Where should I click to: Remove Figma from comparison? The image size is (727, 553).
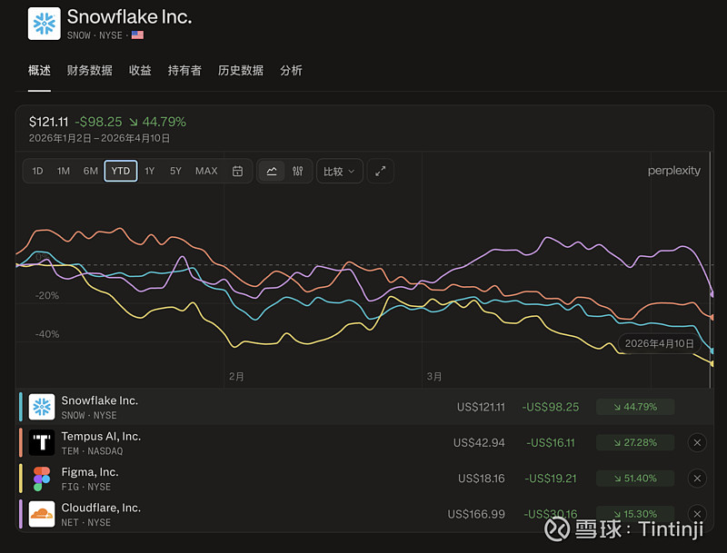(x=697, y=479)
